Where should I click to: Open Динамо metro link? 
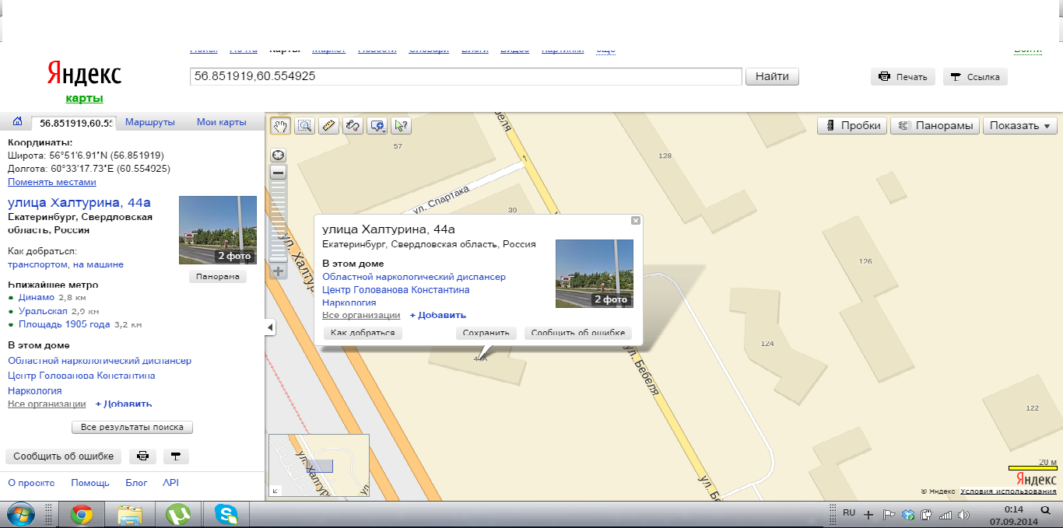[x=35, y=297]
